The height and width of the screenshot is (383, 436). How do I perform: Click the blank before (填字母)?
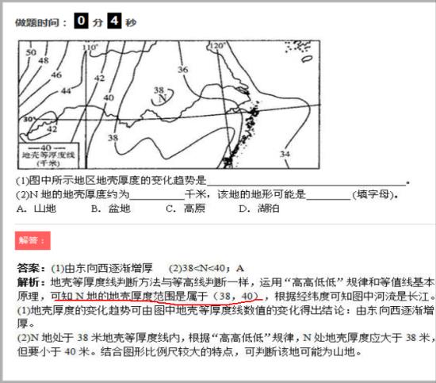point(328,195)
